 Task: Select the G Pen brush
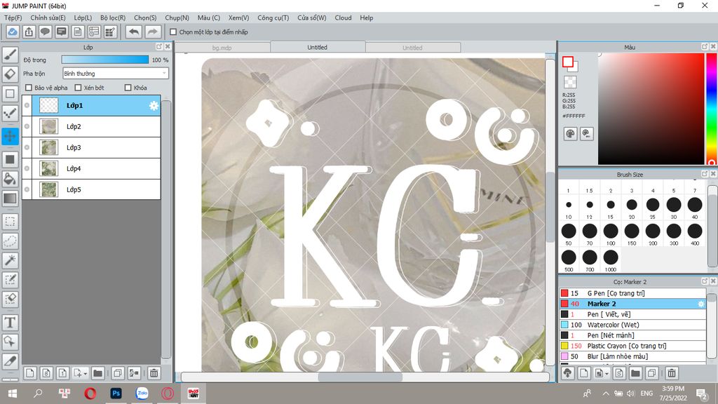point(632,293)
